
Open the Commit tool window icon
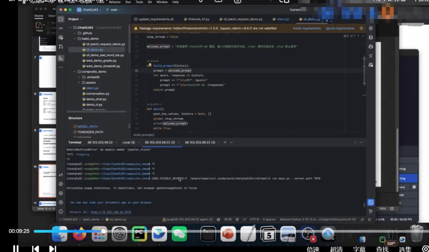[x=61, y=28]
